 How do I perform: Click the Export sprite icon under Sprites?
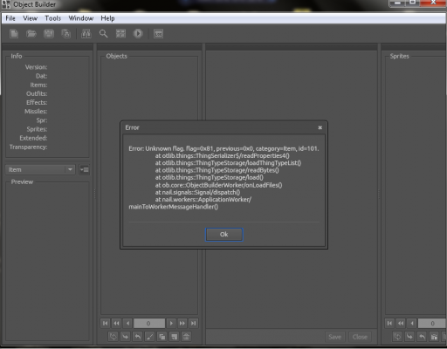click(422, 337)
